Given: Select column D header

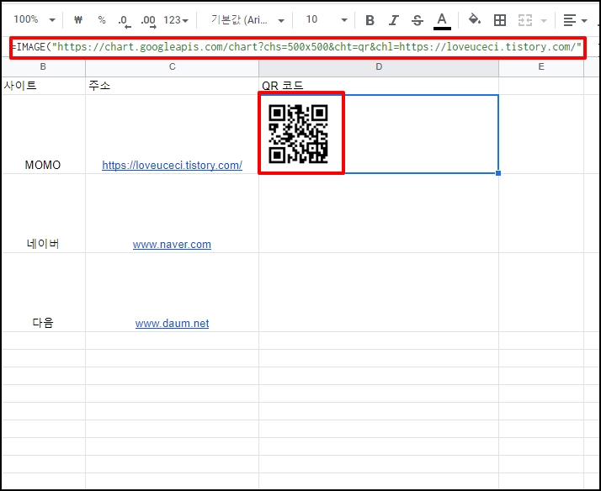Looking at the screenshot, I should click(379, 66).
